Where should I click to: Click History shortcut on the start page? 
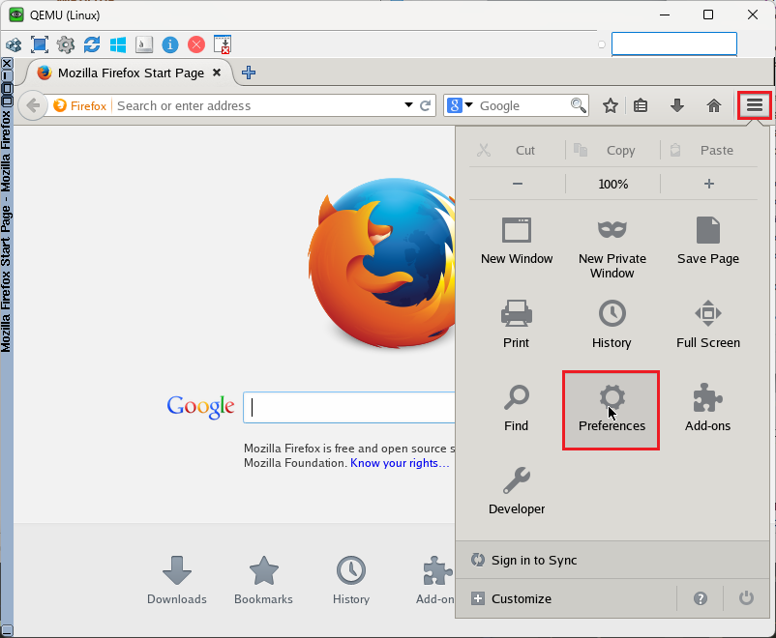pyautogui.click(x=351, y=580)
